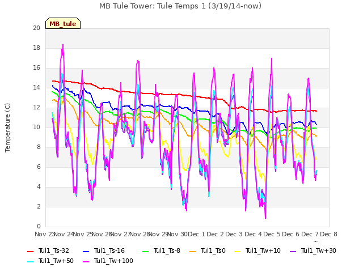Click the MB_tule label tag
Screen dimensions: 363x272
click(63, 23)
